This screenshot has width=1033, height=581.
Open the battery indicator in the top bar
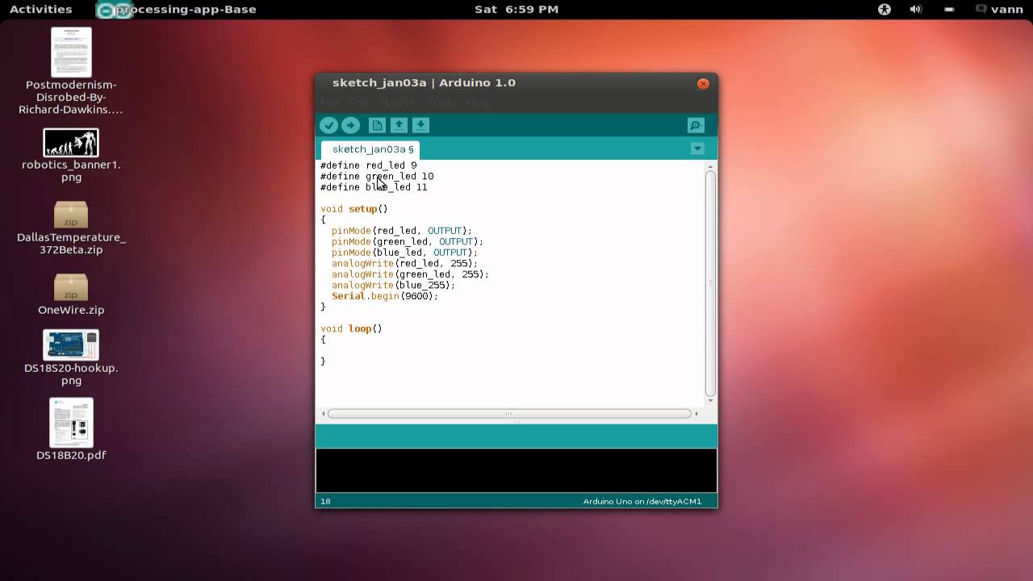[x=949, y=9]
